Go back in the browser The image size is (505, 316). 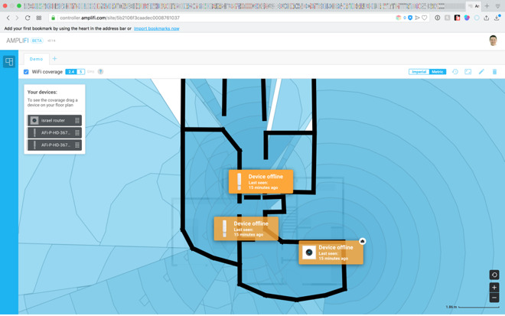pyautogui.click(x=8, y=18)
